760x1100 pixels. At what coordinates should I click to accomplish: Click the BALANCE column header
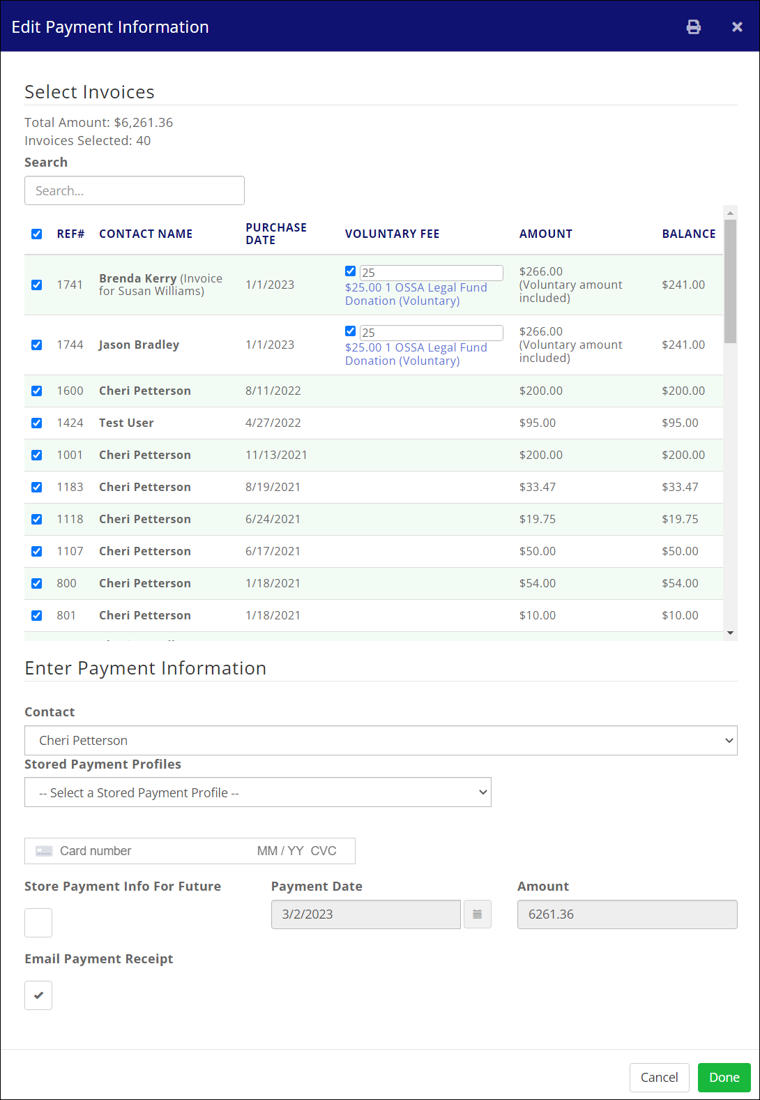pos(689,234)
